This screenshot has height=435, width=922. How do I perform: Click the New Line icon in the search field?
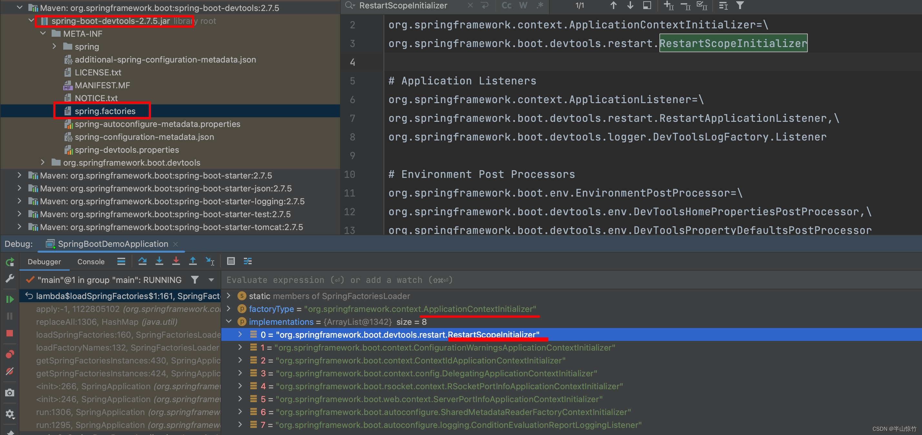(485, 5)
